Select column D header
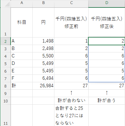 coord(107,3)
